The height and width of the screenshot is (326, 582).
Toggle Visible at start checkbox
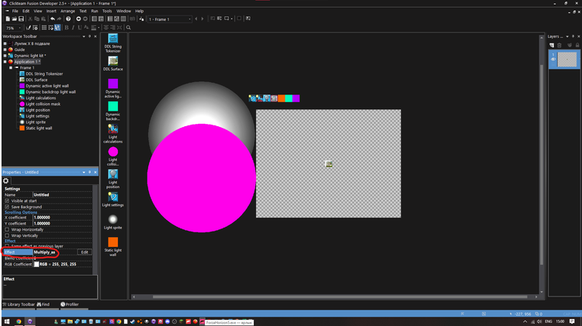click(x=7, y=201)
